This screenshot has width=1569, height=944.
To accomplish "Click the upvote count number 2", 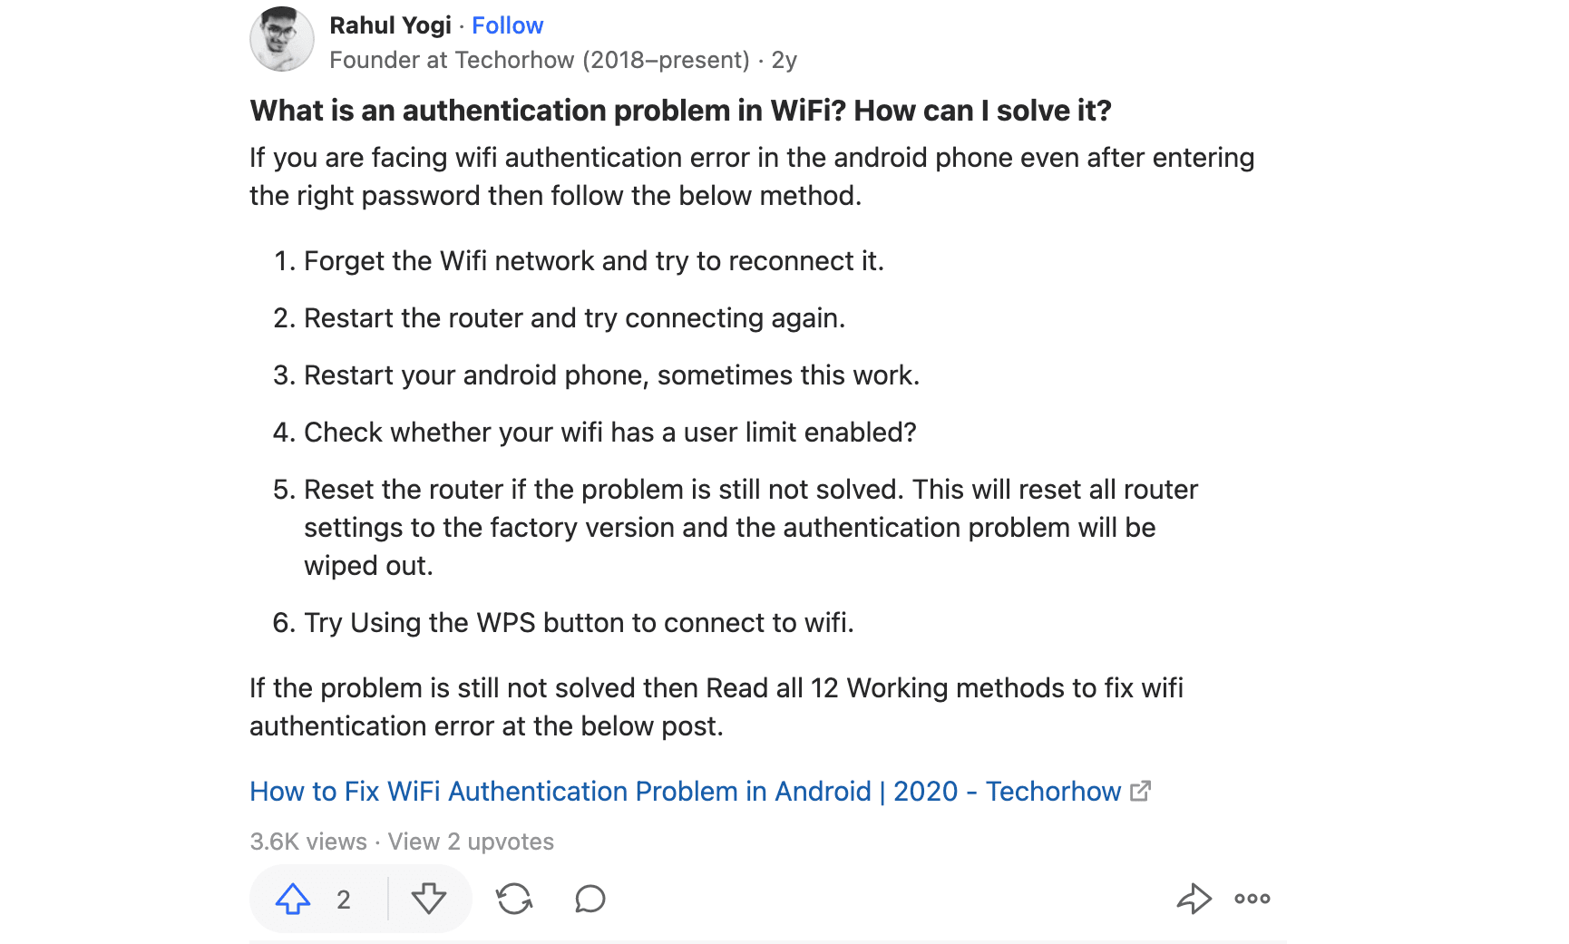I will point(344,900).
